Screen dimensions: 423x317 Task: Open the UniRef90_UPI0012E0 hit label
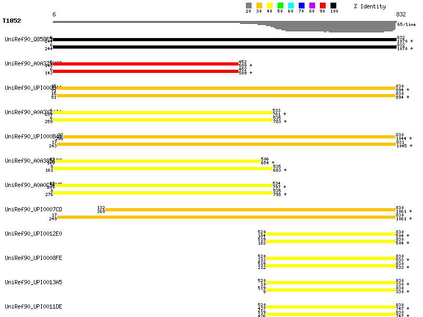point(33,234)
